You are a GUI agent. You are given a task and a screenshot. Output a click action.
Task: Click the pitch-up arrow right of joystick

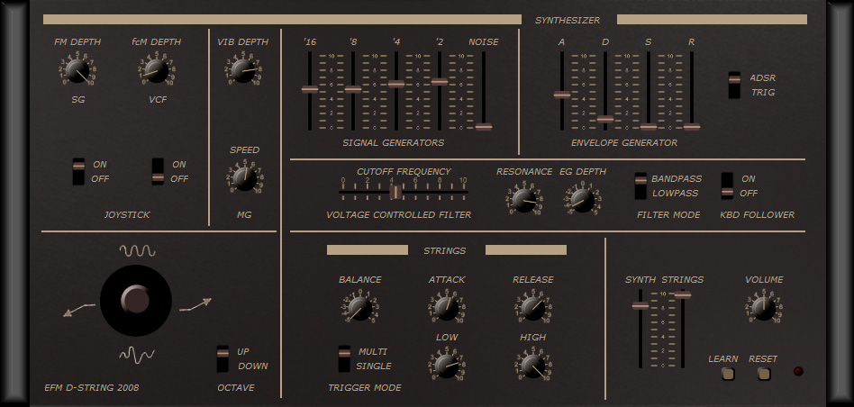click(195, 304)
